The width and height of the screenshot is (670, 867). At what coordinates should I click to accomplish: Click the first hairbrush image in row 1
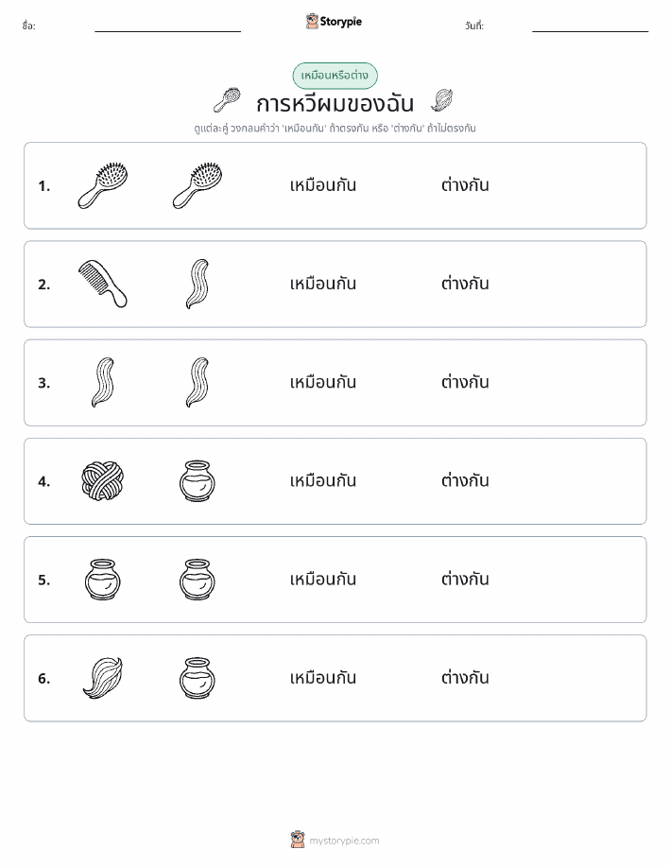(103, 185)
